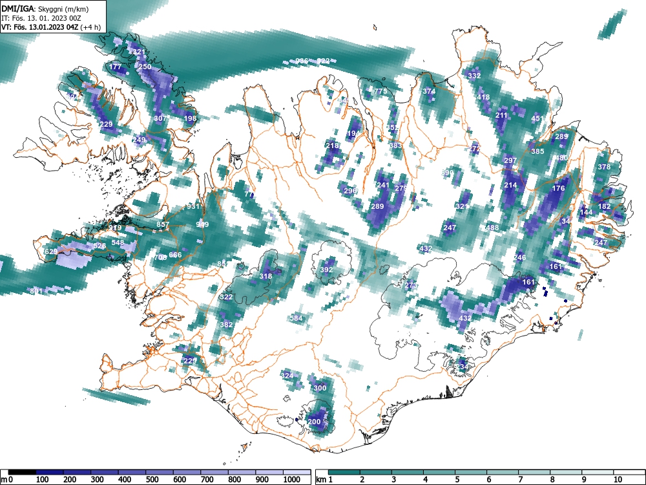The image size is (646, 485).
Task: Click the map value 176
Action: [558, 188]
